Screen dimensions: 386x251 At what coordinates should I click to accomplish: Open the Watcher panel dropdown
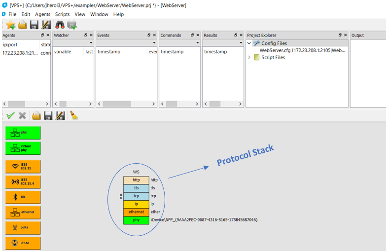click(91, 43)
